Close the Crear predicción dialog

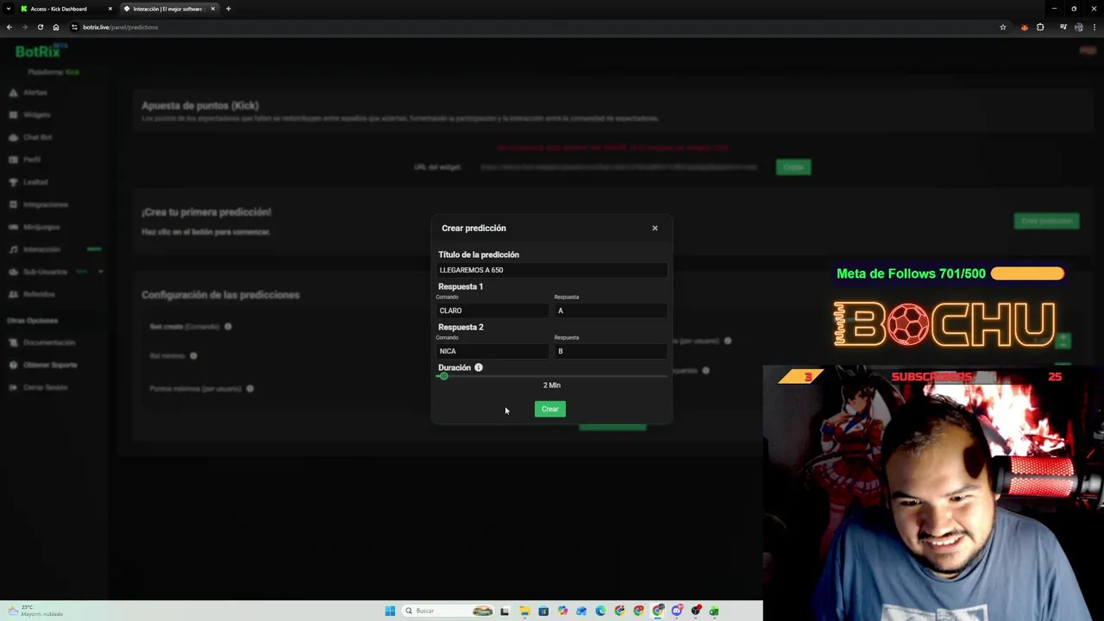[x=655, y=228]
